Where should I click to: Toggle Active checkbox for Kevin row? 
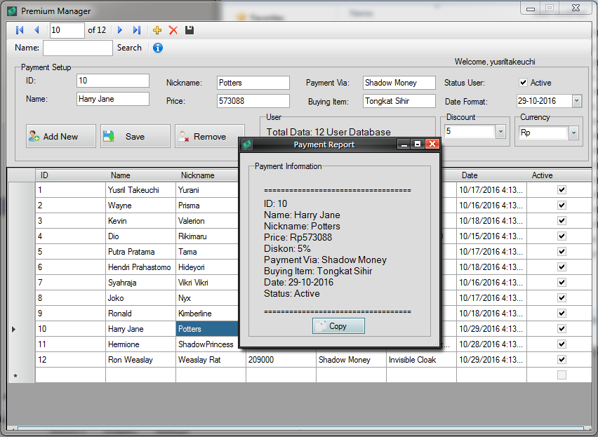[x=562, y=220]
